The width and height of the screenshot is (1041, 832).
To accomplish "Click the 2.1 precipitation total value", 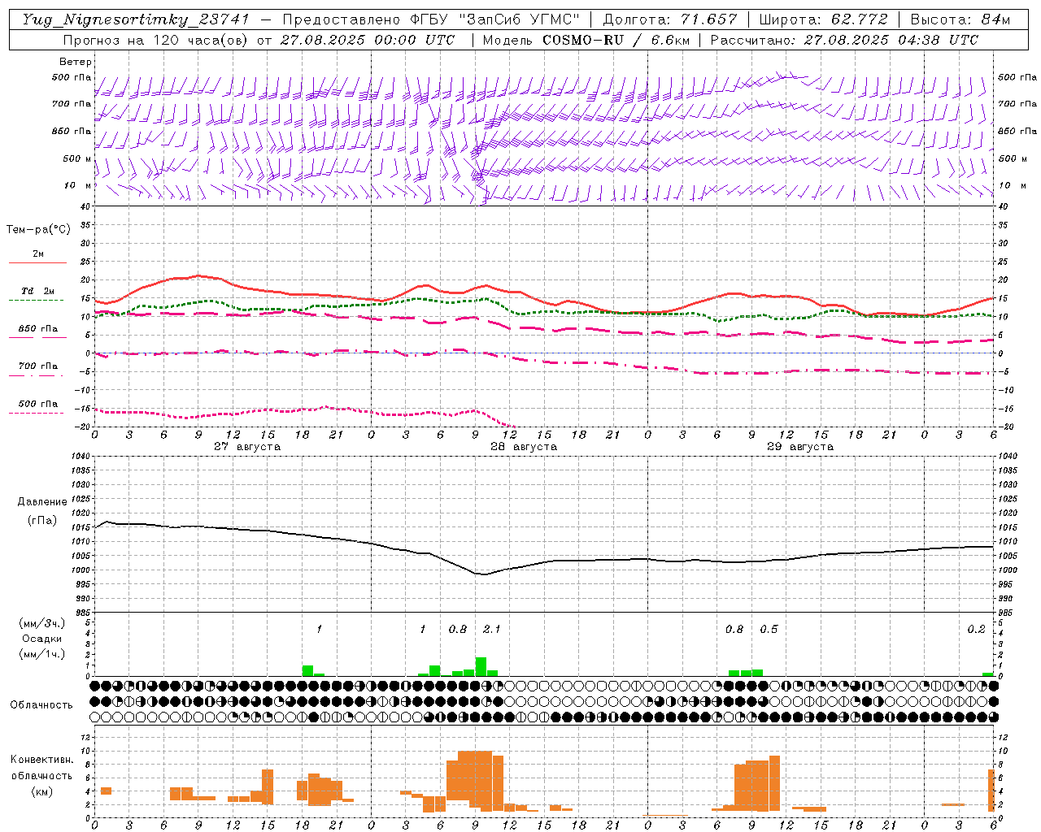I will pos(492,629).
